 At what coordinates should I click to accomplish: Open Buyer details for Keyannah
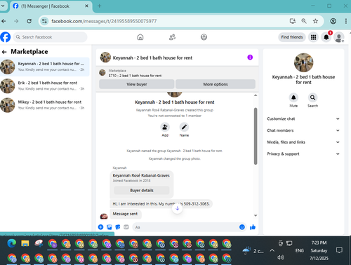click(142, 190)
